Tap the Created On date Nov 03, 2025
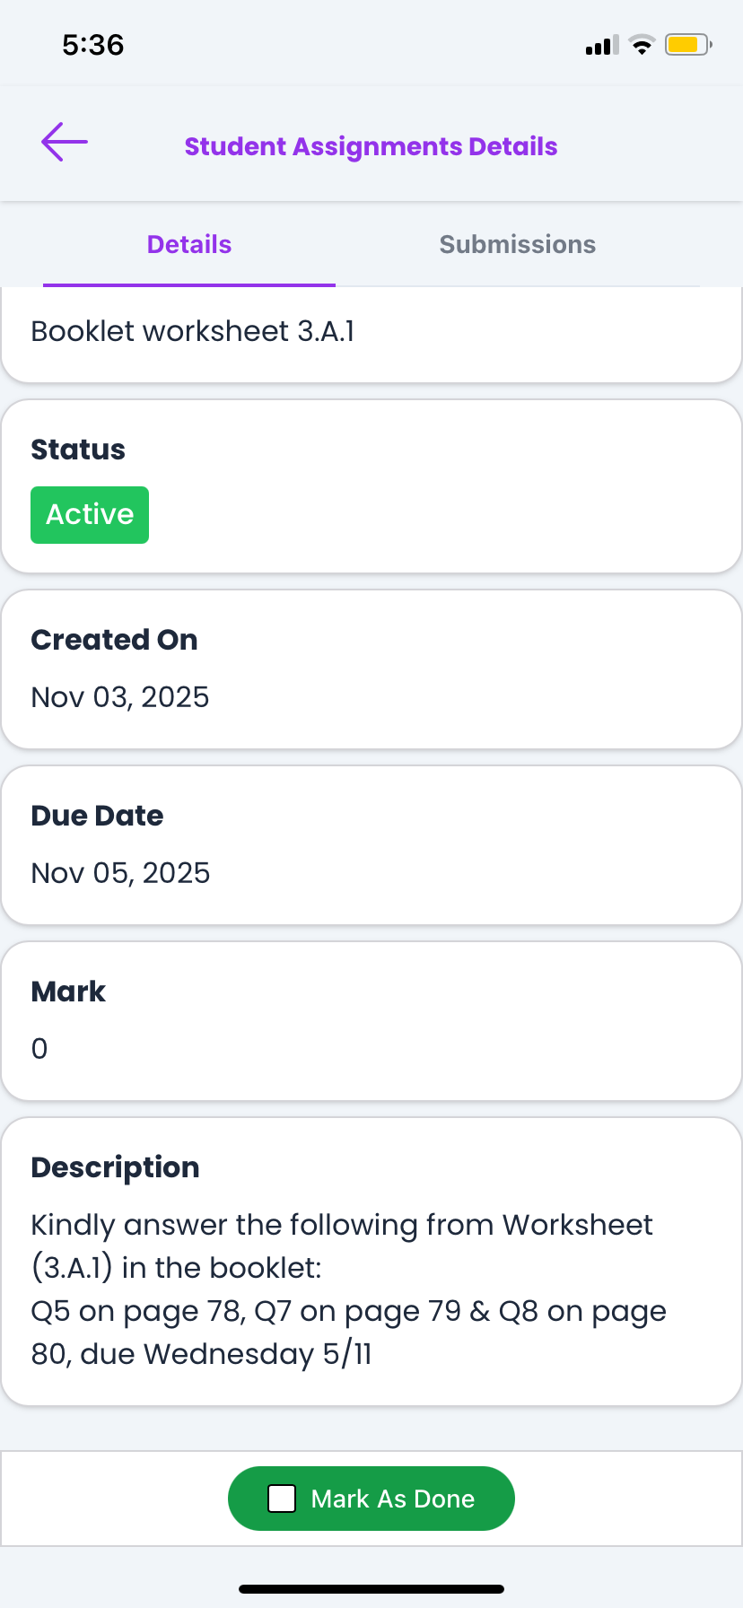Screen dimensions: 743x1608 [x=120, y=697]
